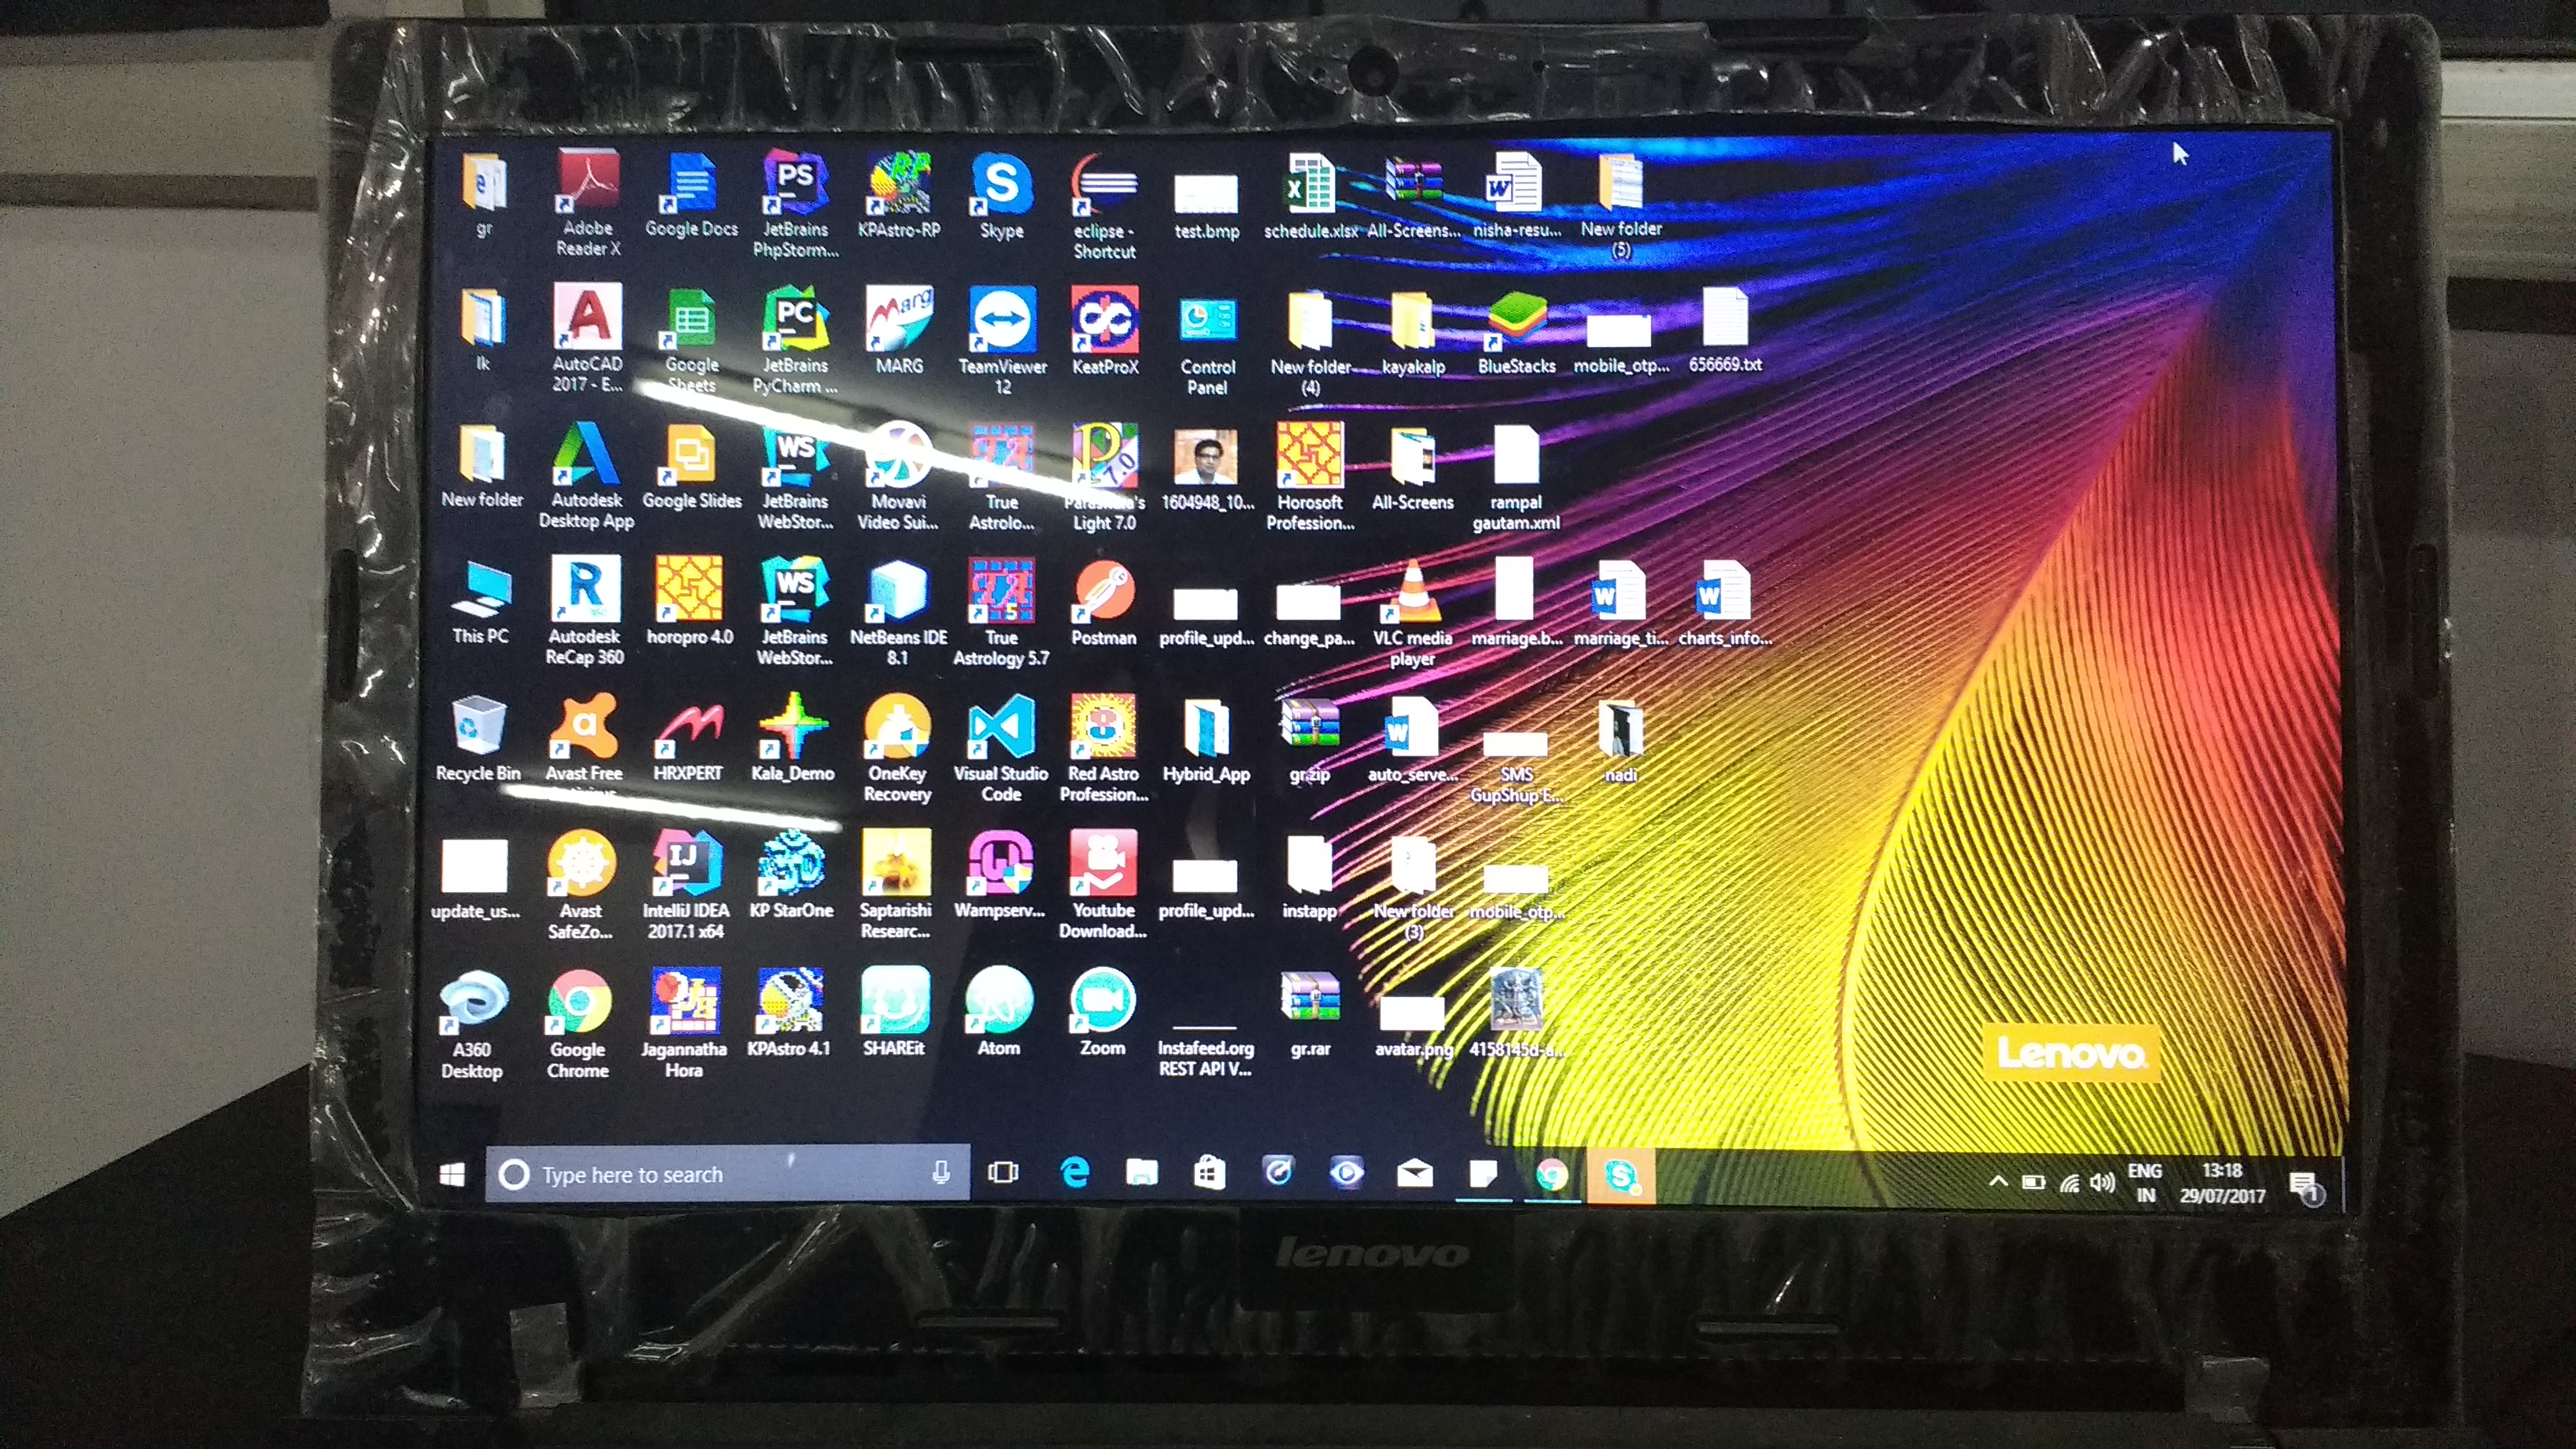The height and width of the screenshot is (1449, 2576).
Task: Select 656669.txt text file
Action: [x=1725, y=331]
